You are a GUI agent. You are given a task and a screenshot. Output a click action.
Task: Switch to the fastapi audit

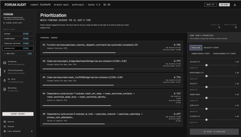18,34
